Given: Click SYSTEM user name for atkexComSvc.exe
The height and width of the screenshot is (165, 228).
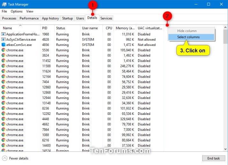Looking at the screenshot, I should coord(88,45).
